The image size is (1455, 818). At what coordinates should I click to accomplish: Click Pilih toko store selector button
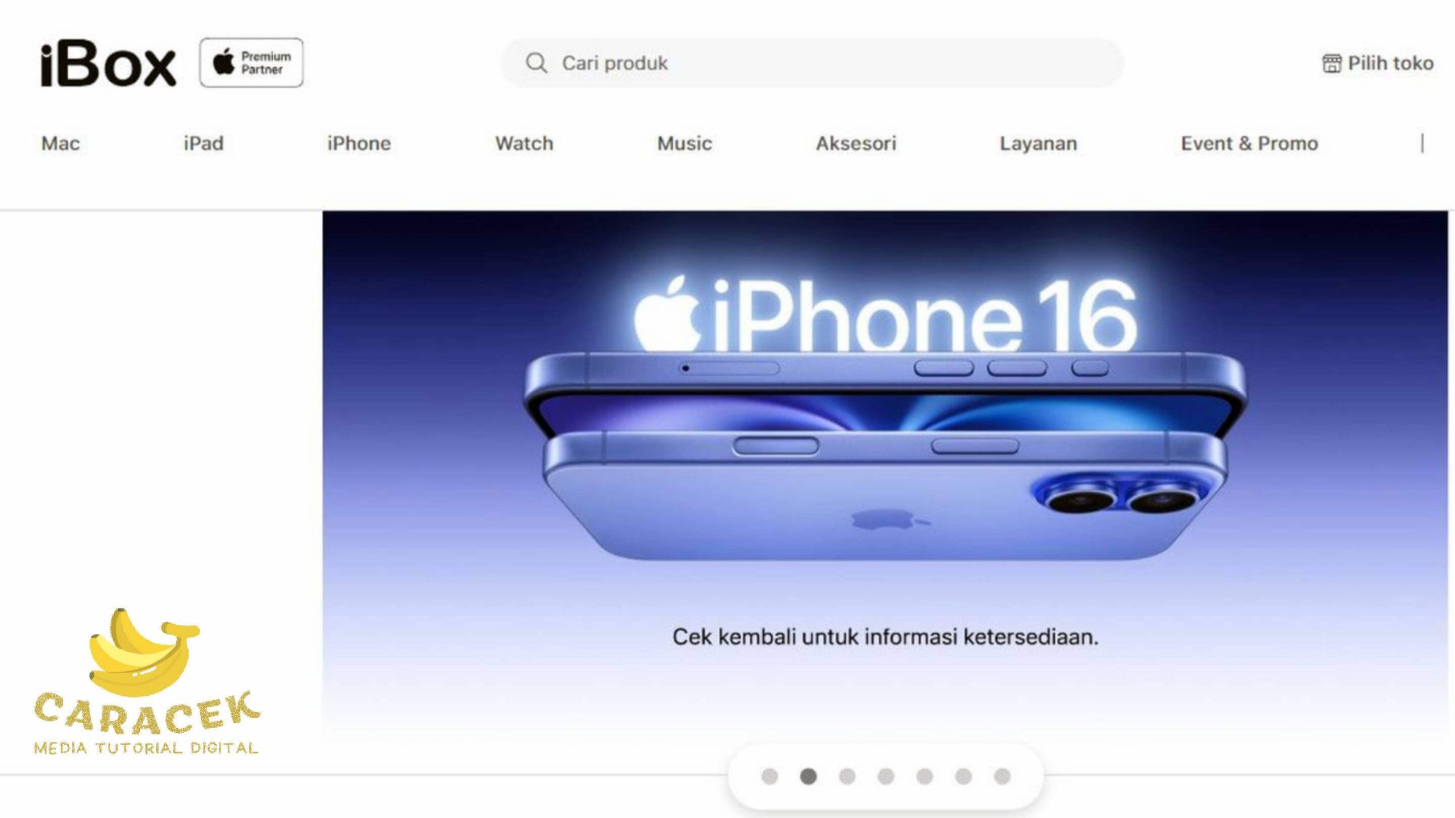click(x=1379, y=63)
